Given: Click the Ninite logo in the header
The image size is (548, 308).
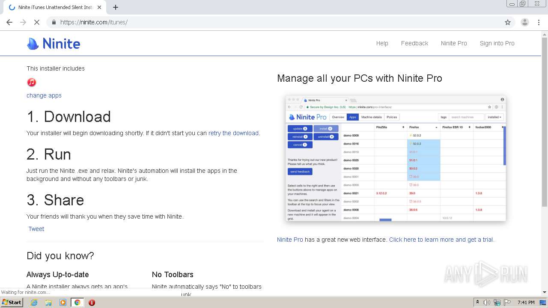Looking at the screenshot, I should pyautogui.click(x=54, y=43).
